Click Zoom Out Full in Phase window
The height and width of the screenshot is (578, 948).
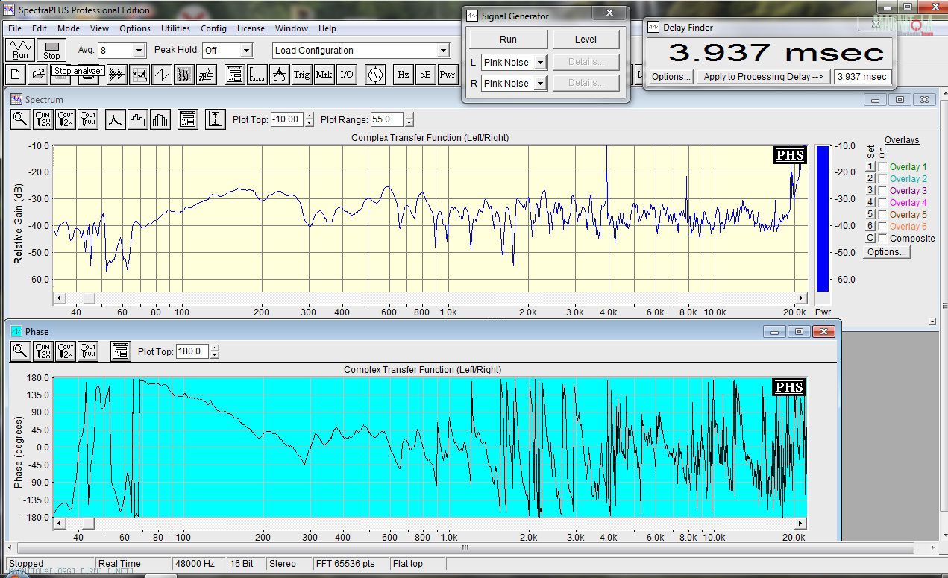[x=88, y=351]
